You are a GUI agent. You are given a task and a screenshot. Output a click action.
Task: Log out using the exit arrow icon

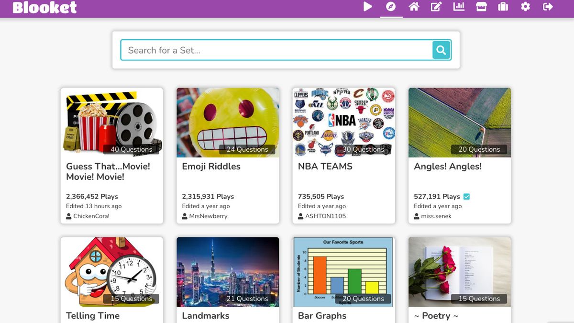click(547, 7)
